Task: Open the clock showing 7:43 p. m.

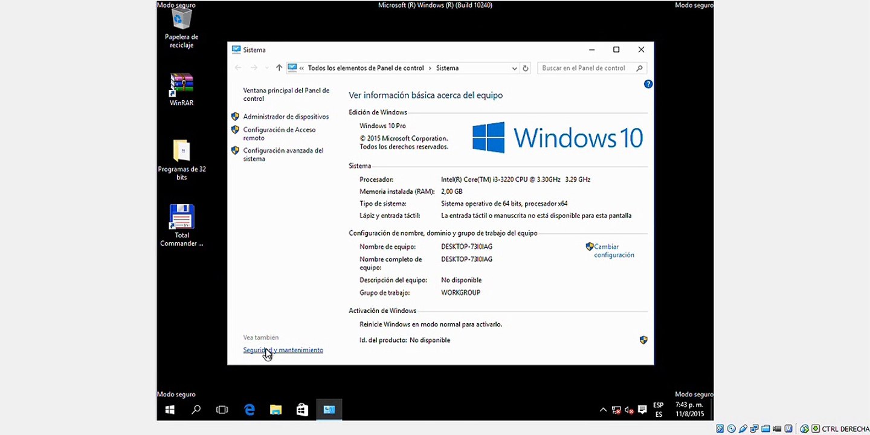Action: 689,410
